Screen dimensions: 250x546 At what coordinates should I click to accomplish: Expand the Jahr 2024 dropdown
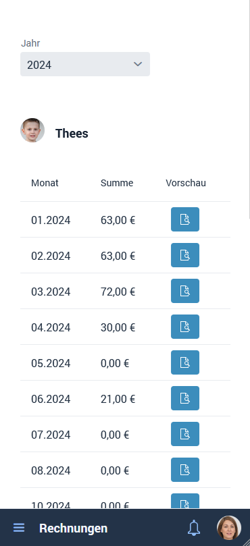tap(85, 64)
